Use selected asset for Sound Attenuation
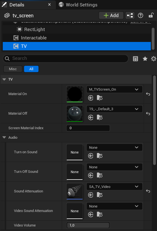Screen dimensions: 157x231 [91, 195]
